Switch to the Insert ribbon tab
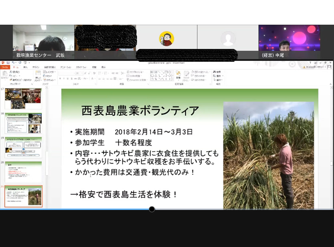The image size is (334, 247). click(25, 67)
